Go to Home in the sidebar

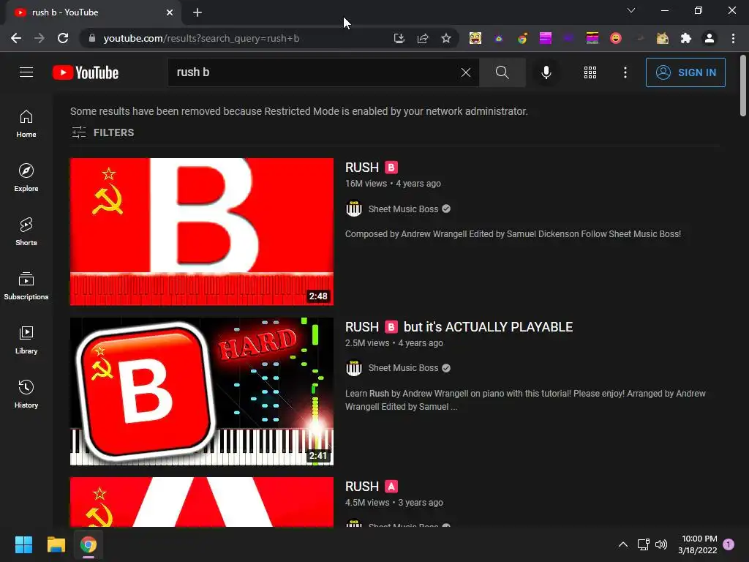point(26,124)
